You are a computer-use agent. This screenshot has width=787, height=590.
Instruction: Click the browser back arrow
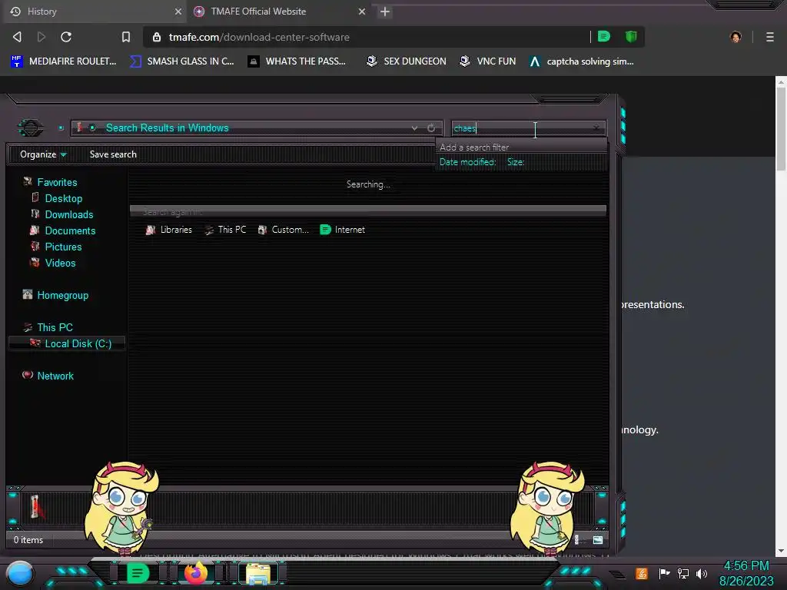(17, 37)
